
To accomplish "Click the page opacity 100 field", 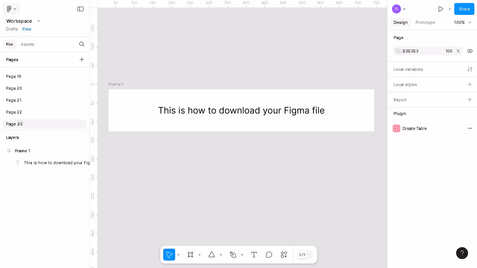I will pyautogui.click(x=449, y=51).
